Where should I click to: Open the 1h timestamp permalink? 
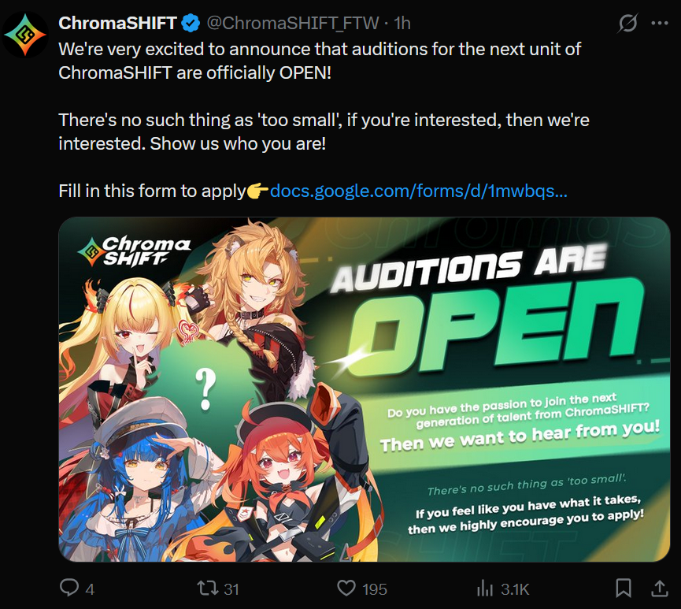(402, 23)
